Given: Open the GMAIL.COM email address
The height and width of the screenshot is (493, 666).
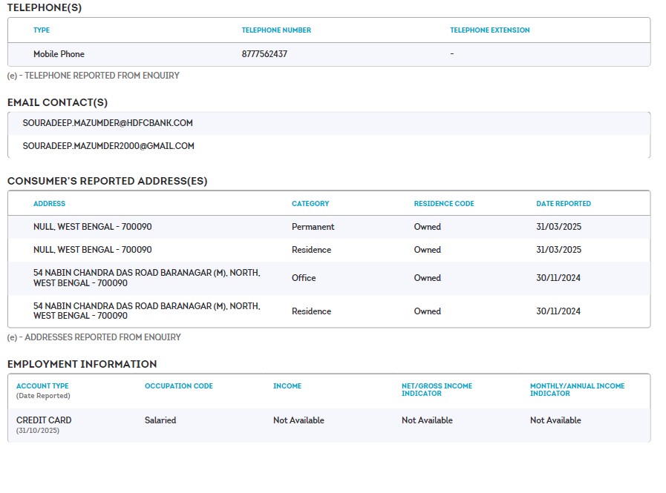Looking at the screenshot, I should 108,146.
